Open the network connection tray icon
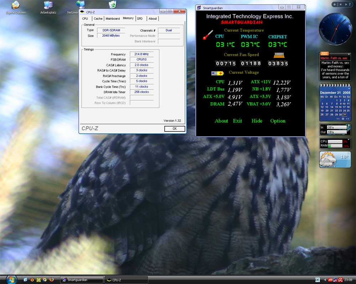The image size is (356, 284). (x=336, y=280)
